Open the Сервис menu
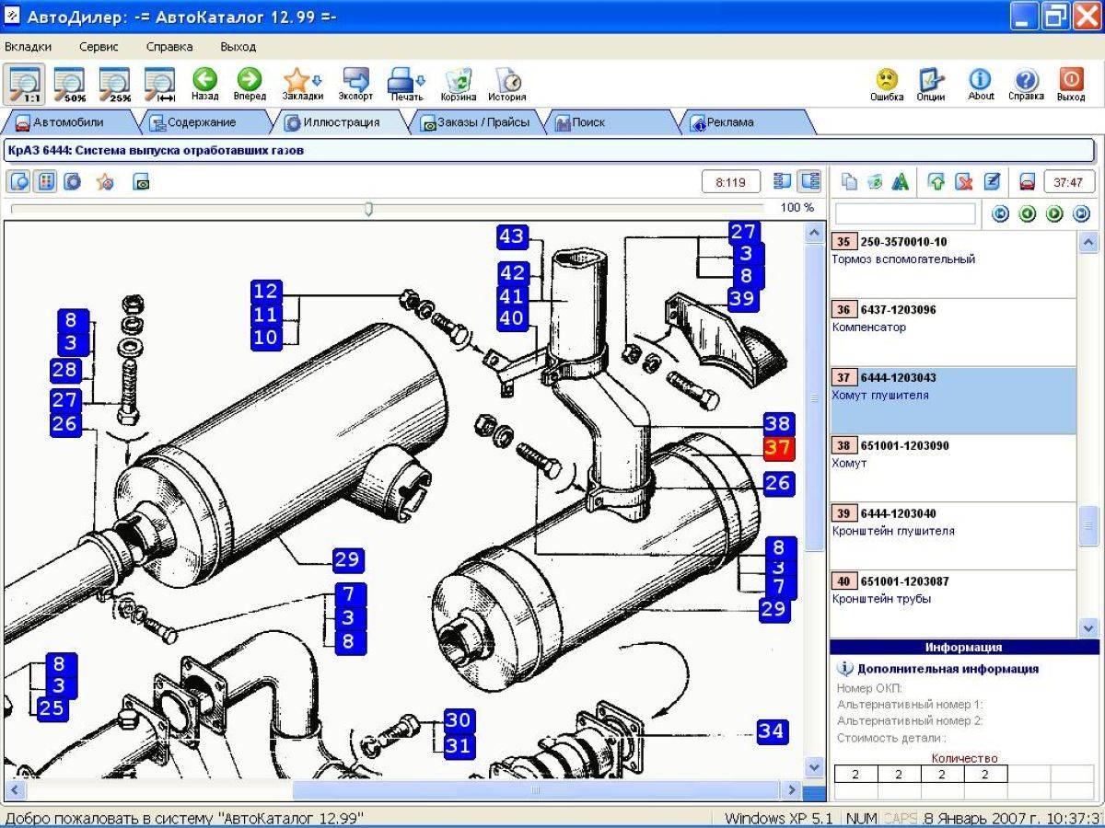 click(x=99, y=46)
